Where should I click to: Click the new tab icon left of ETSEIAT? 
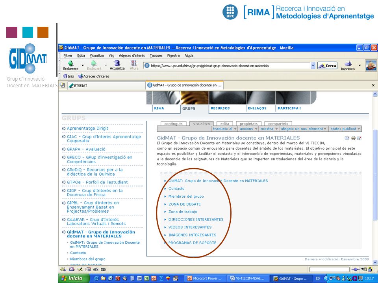pos(63,85)
